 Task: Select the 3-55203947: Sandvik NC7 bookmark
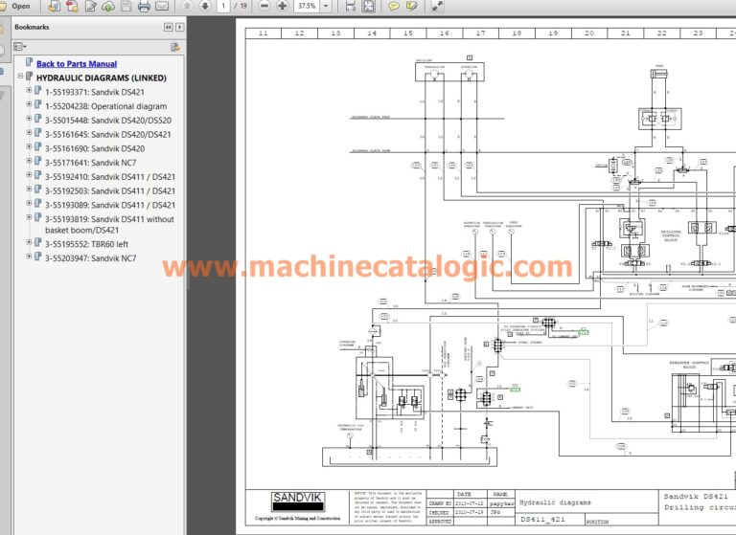[x=90, y=258]
